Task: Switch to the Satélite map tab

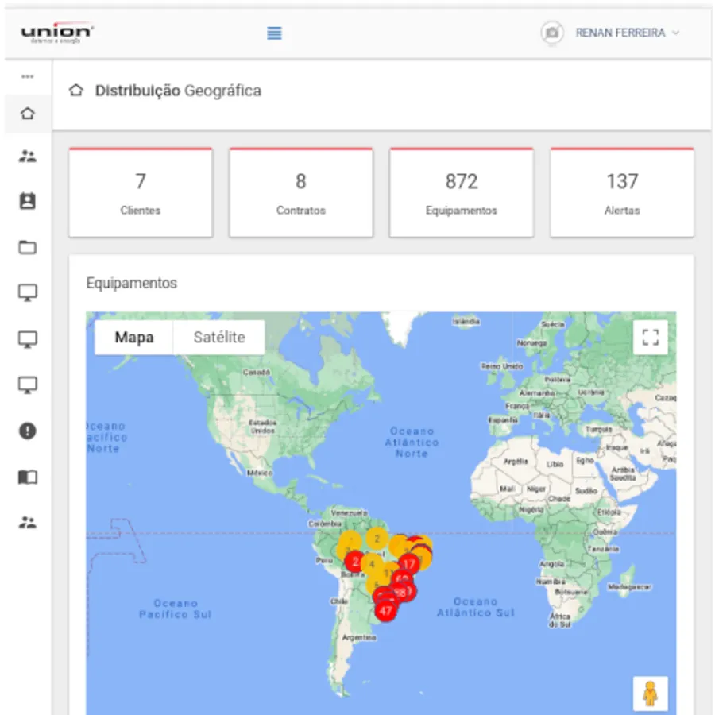Action: 218,337
